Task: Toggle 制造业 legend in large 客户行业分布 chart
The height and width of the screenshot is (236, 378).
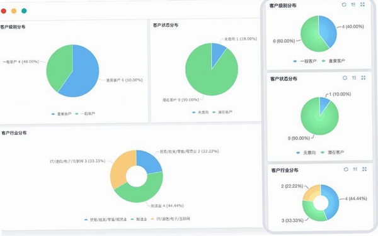Action: click(x=139, y=219)
